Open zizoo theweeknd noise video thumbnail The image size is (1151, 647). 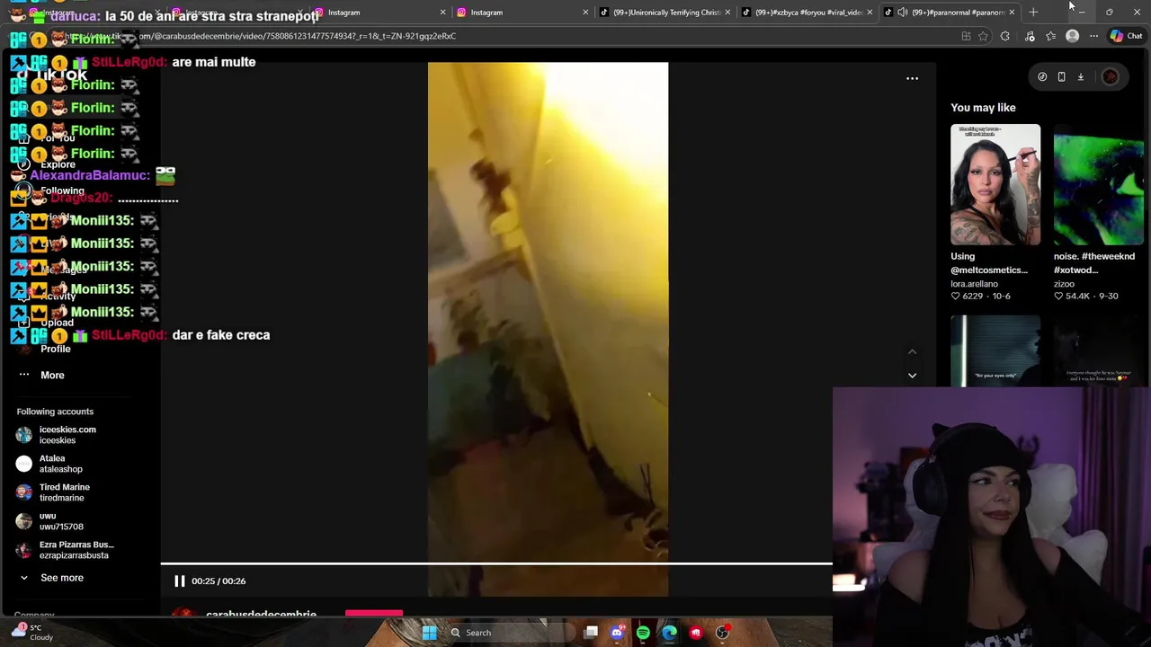click(x=1099, y=184)
